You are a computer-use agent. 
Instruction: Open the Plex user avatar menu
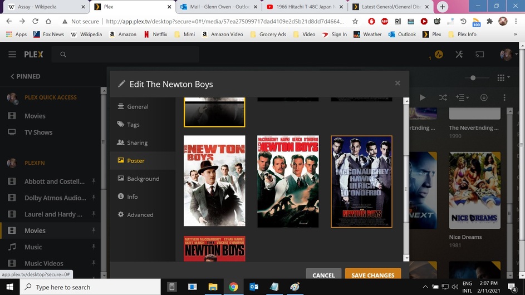pyautogui.click(x=506, y=54)
